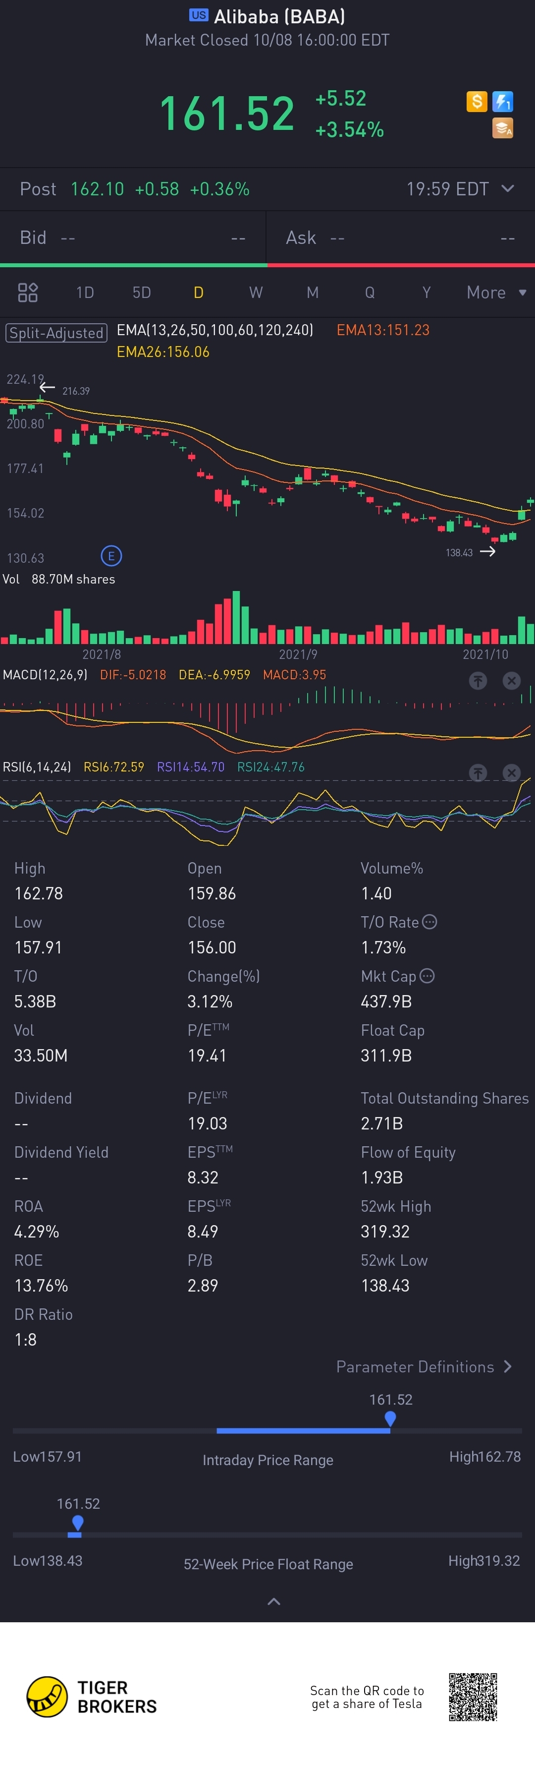This screenshot has height=1772, width=535.
Task: Tap the High value 162.78
Action: tap(39, 893)
